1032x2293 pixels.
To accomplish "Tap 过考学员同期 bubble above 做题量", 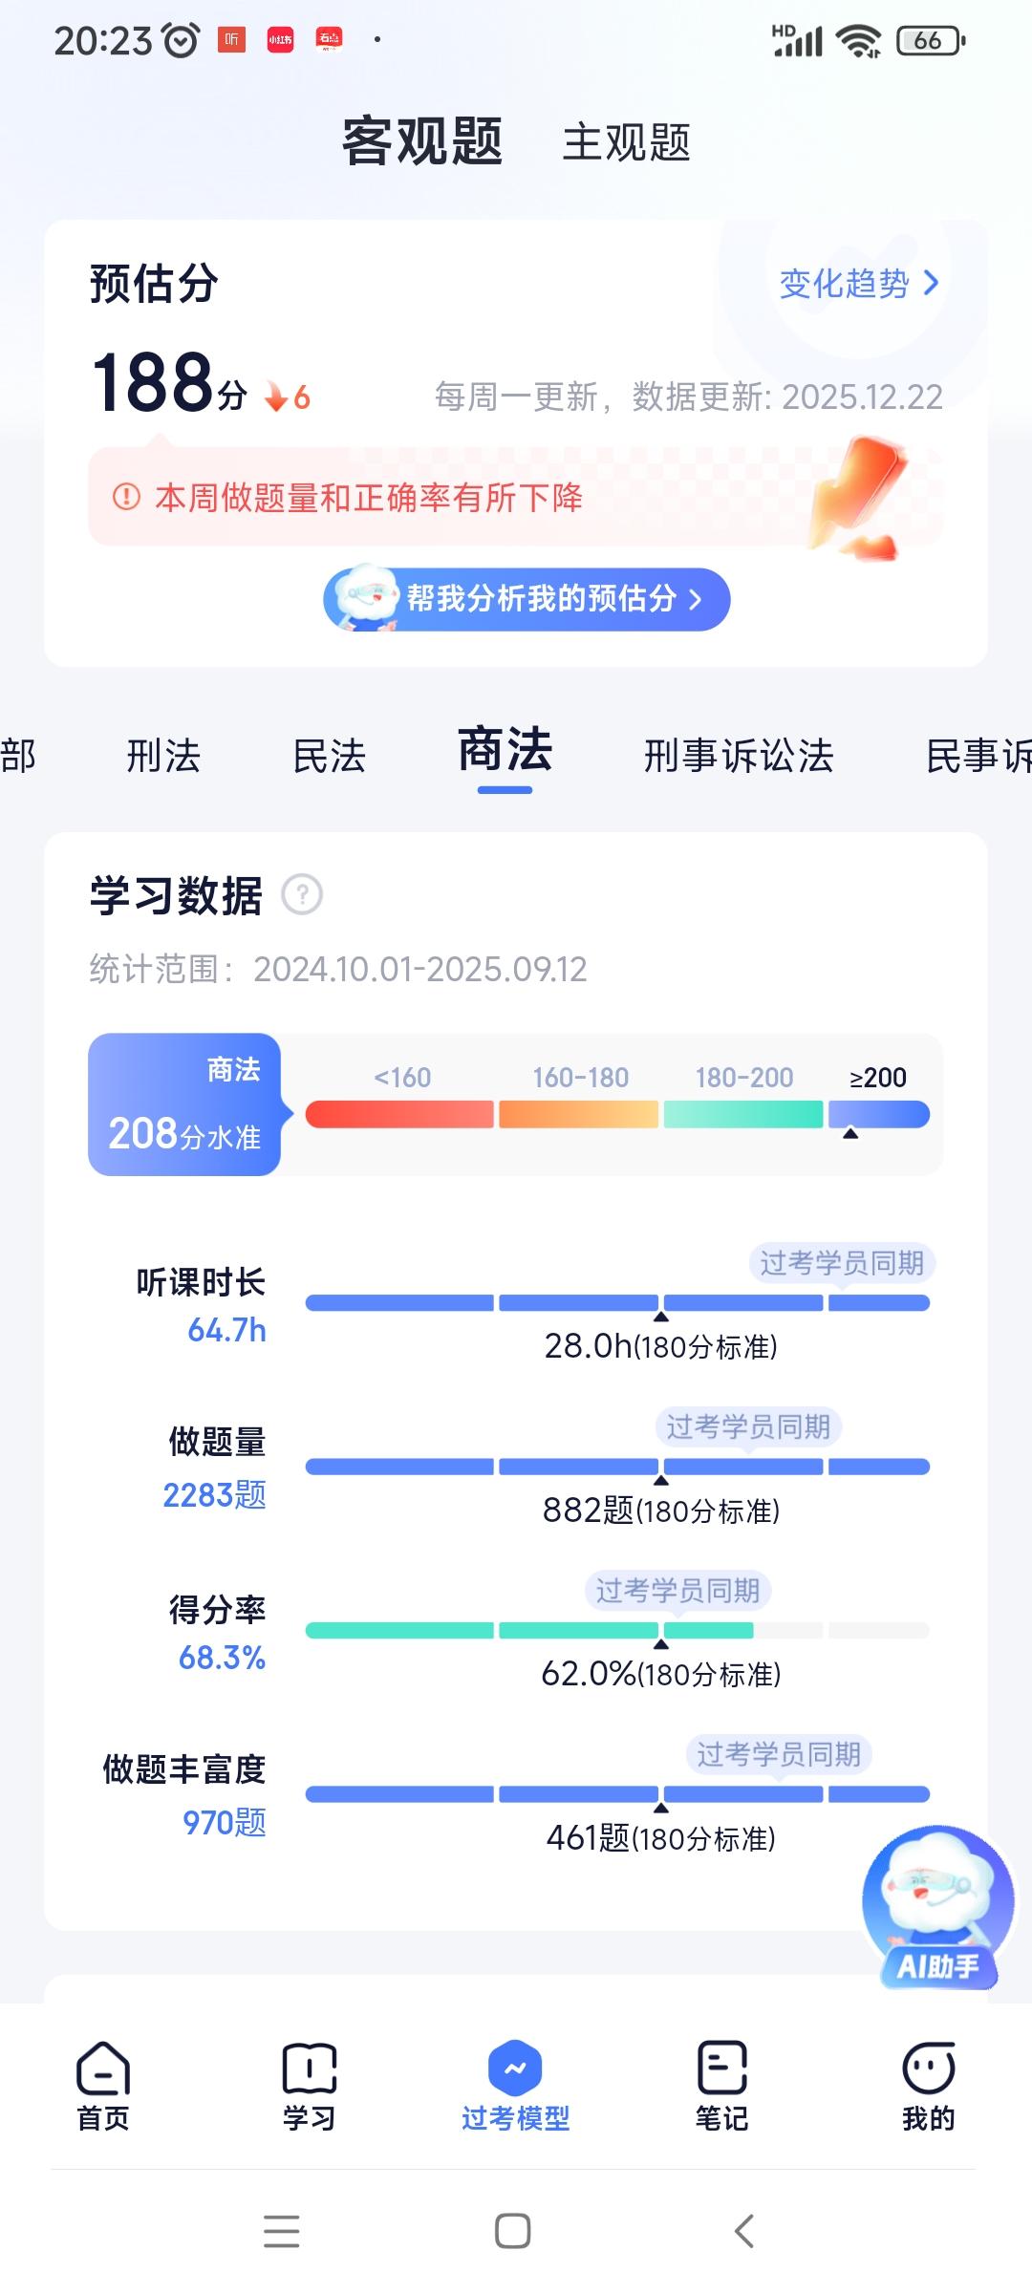I will coord(748,1426).
